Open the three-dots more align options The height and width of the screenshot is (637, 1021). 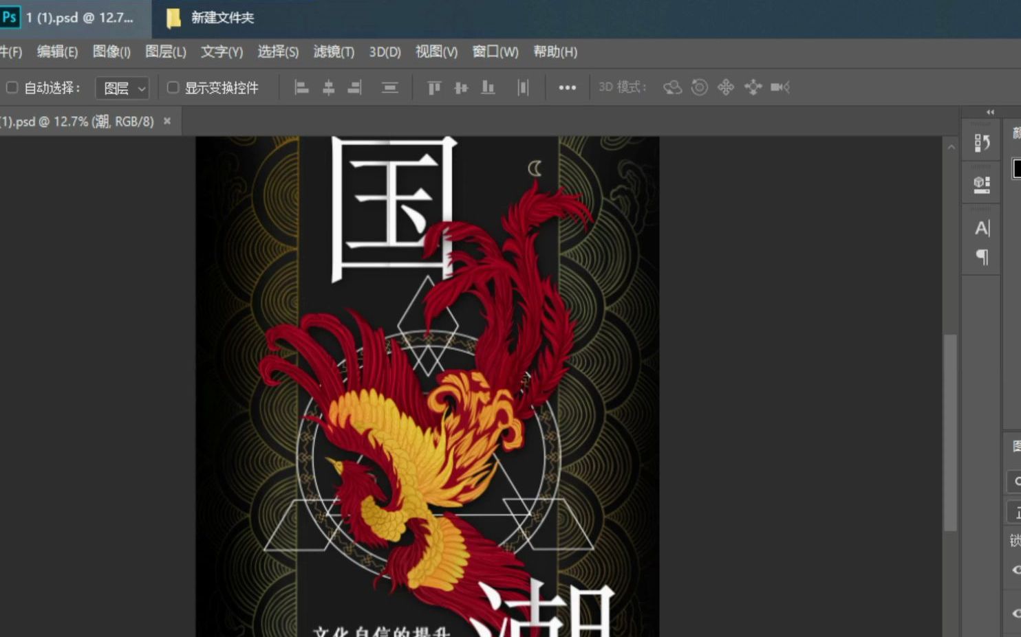(x=567, y=87)
